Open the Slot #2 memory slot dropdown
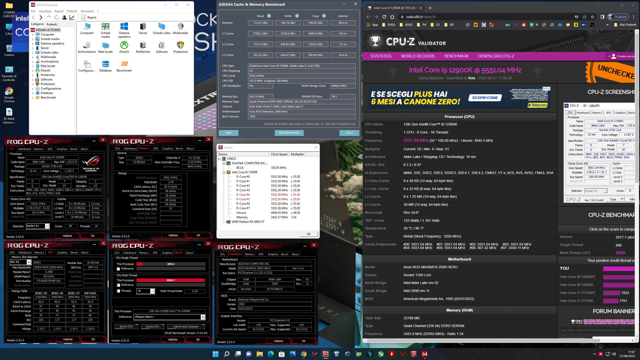 click(29, 262)
